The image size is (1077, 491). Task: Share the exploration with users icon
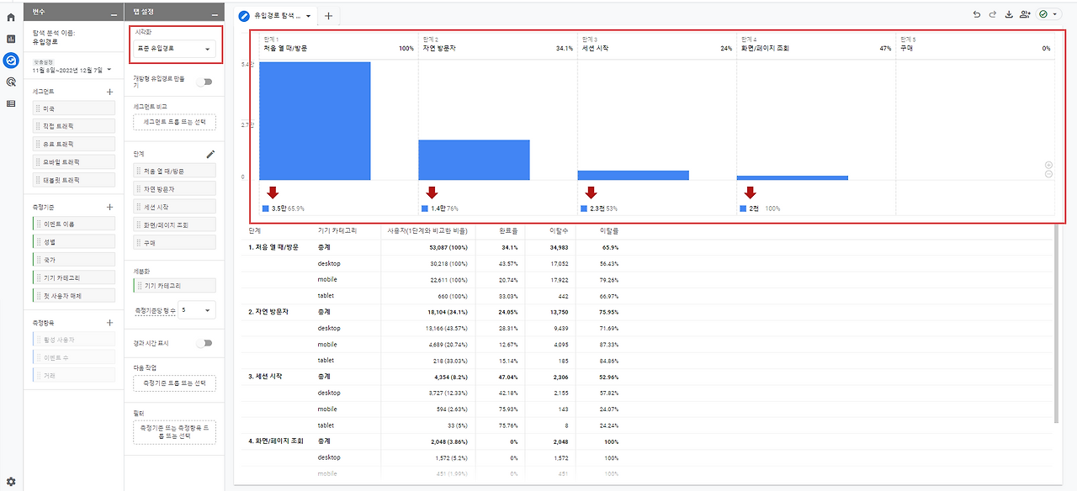tap(1025, 14)
